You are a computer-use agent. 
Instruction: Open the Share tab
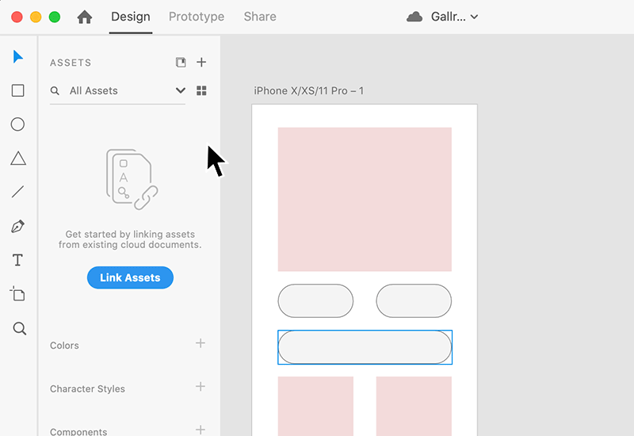click(260, 17)
